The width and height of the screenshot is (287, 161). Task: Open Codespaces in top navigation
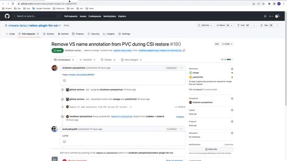tap(95, 16)
